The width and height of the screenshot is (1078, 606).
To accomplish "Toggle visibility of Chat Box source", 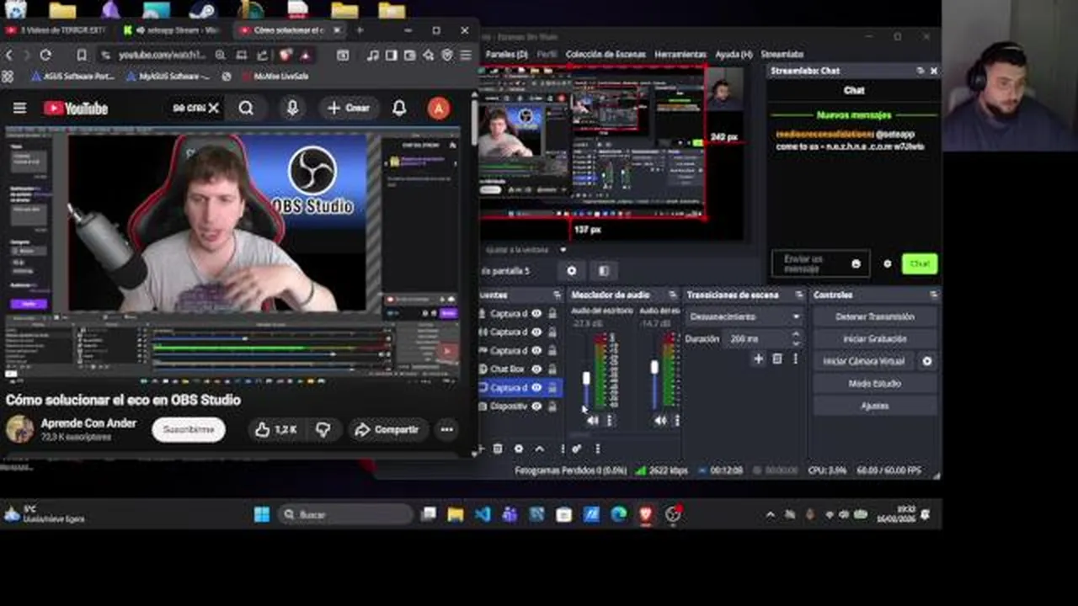I will click(x=536, y=369).
